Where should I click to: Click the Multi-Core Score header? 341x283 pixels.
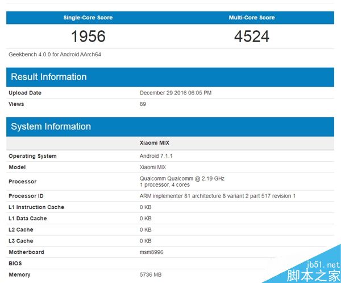(252, 18)
